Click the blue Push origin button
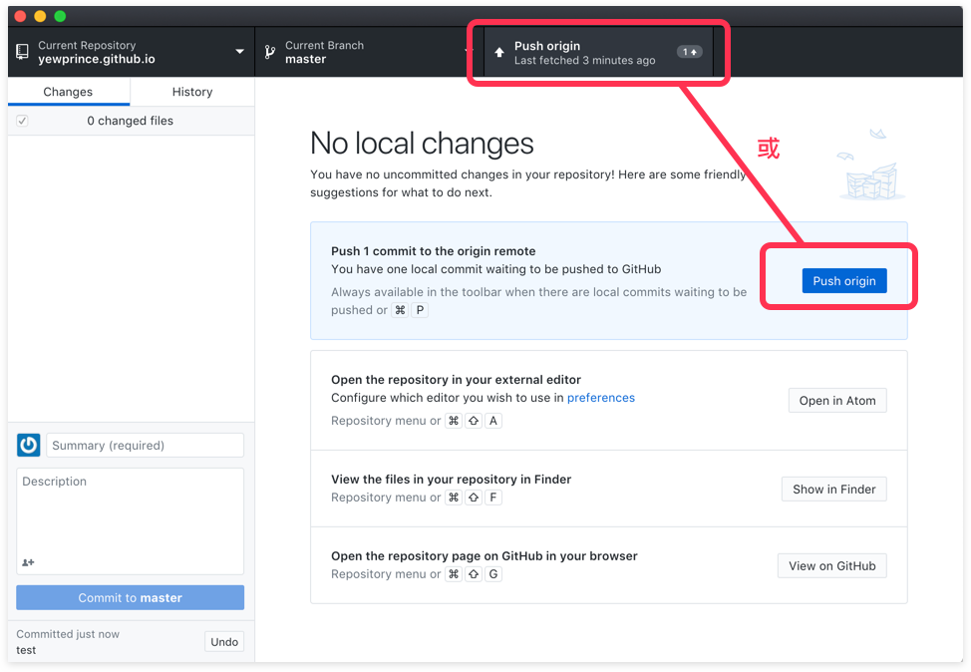 [844, 281]
